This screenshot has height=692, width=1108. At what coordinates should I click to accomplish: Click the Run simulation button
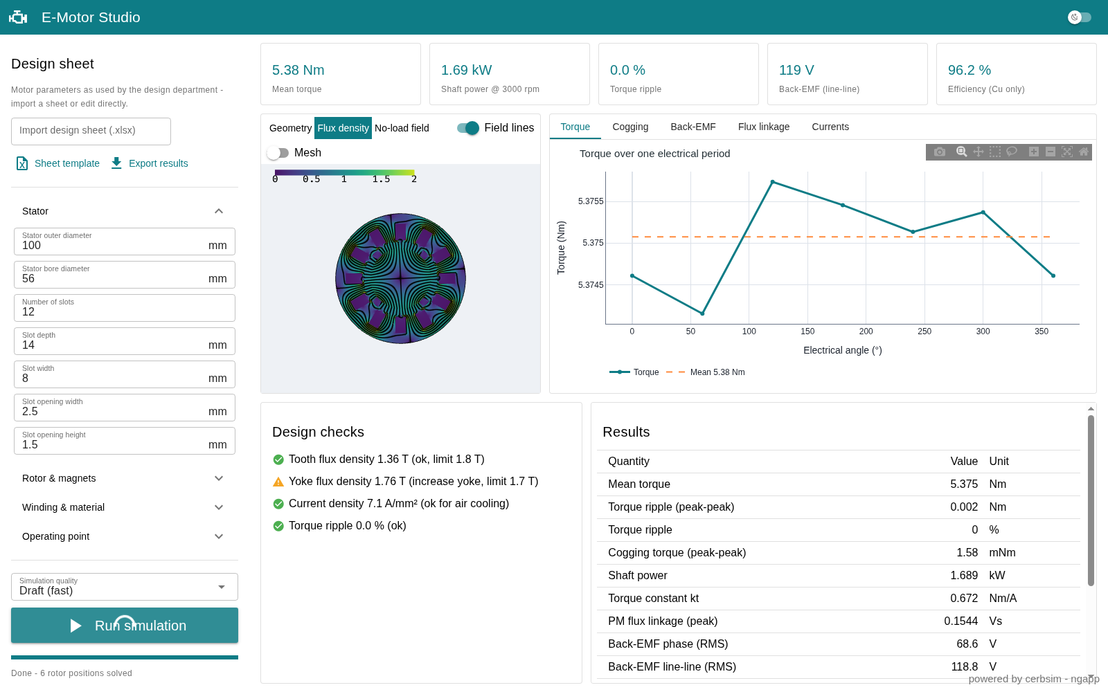(x=125, y=626)
